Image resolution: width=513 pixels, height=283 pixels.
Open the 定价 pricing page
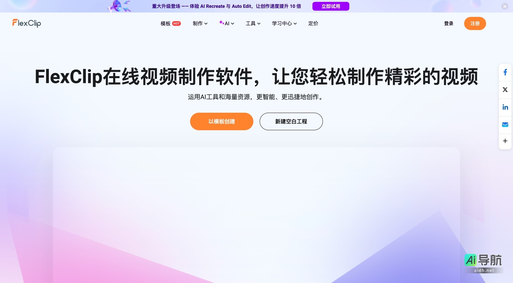click(x=313, y=23)
